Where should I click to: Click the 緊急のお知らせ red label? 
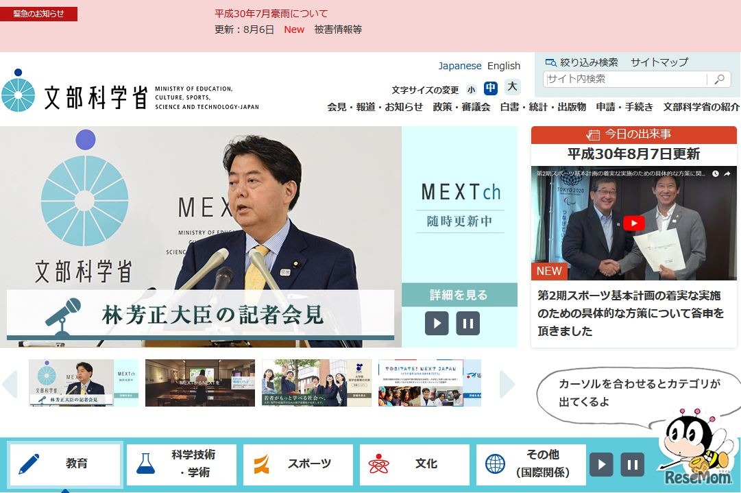[x=39, y=14]
